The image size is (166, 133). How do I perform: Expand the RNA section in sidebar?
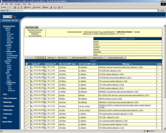point(5,94)
